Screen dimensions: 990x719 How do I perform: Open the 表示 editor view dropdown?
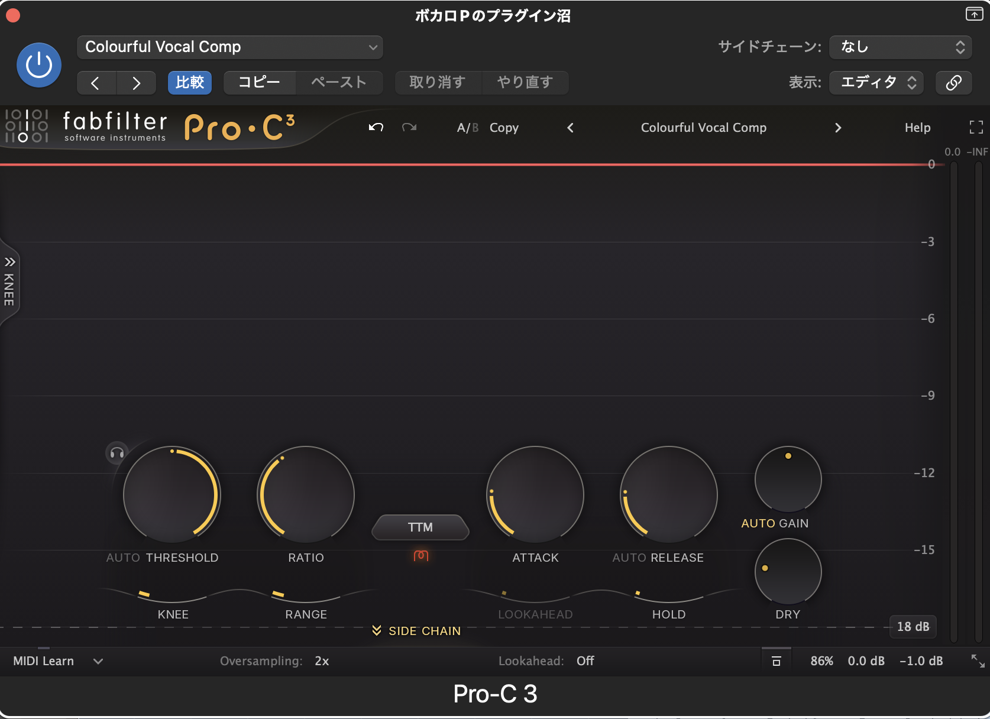click(x=876, y=83)
